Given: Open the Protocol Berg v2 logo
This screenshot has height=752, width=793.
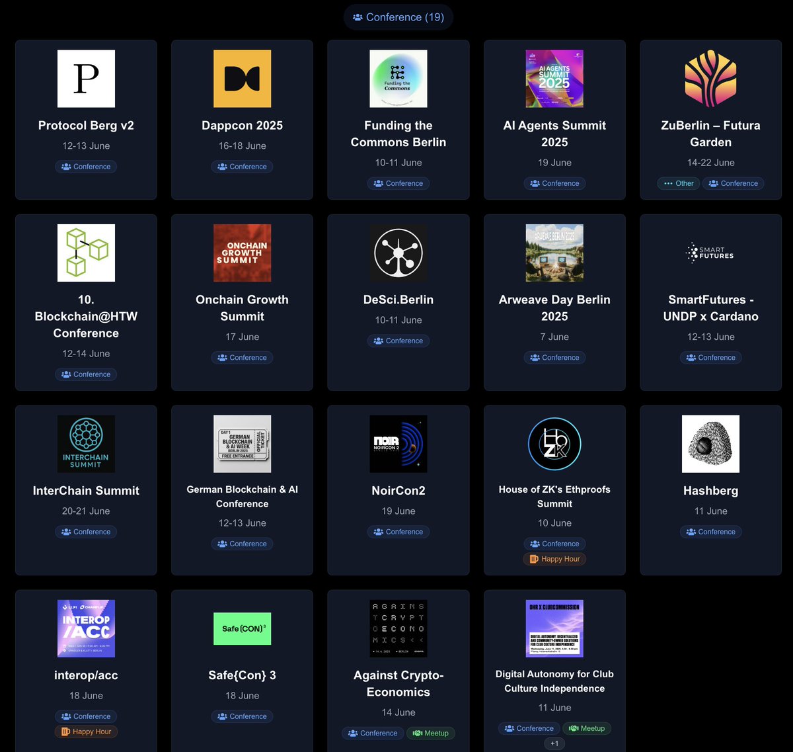Looking at the screenshot, I should click(x=86, y=79).
